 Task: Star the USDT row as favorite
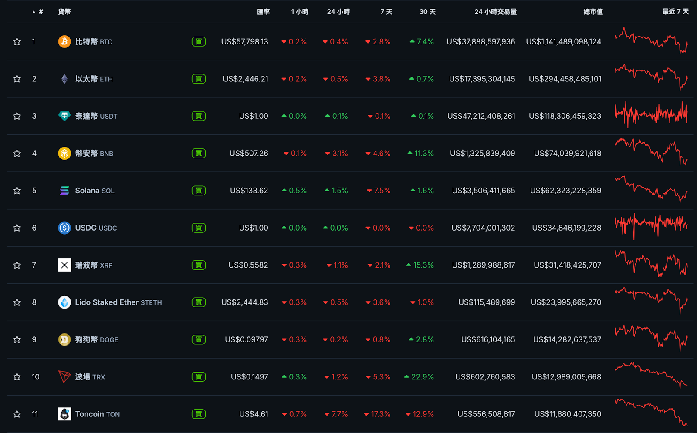17,116
